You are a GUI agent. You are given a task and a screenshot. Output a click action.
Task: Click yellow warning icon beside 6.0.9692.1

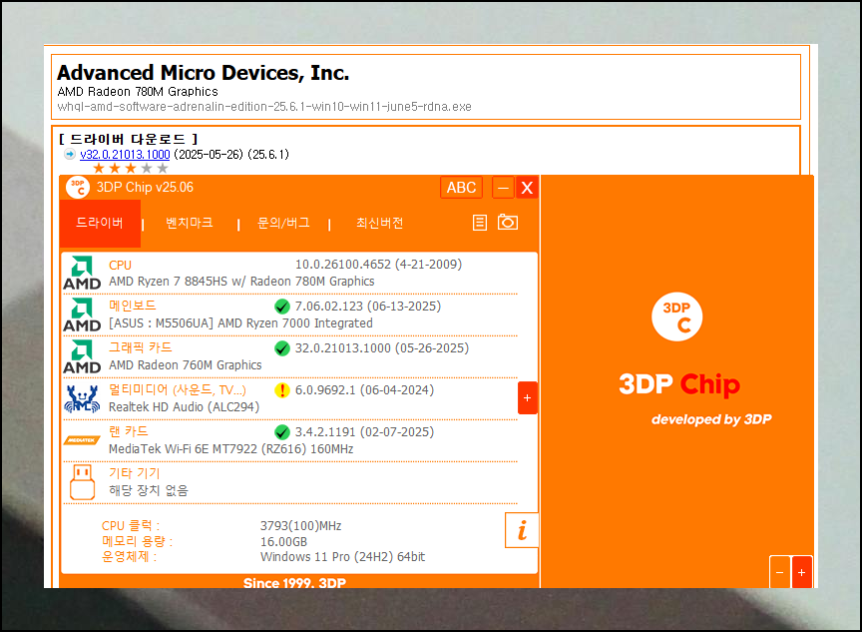point(282,390)
